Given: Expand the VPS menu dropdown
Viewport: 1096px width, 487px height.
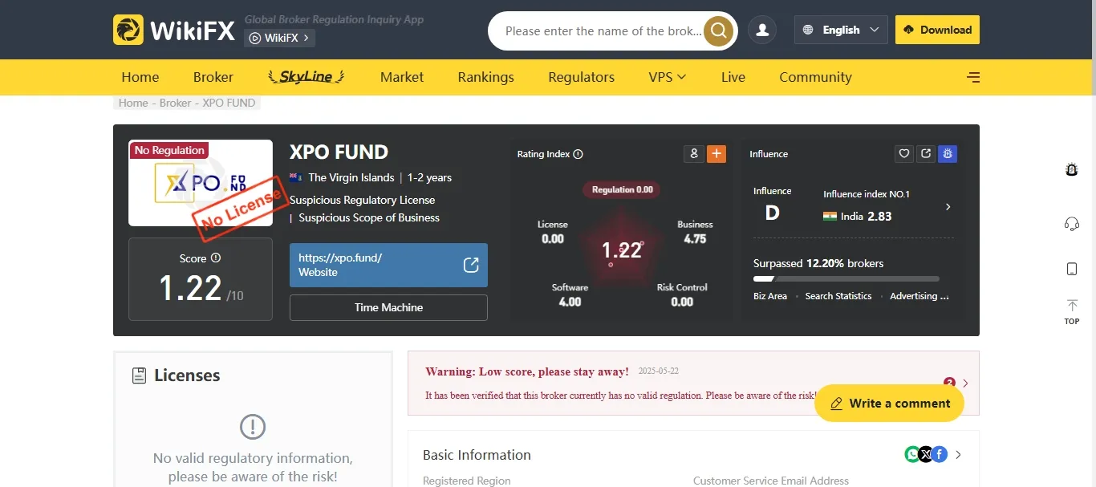Looking at the screenshot, I should [668, 77].
